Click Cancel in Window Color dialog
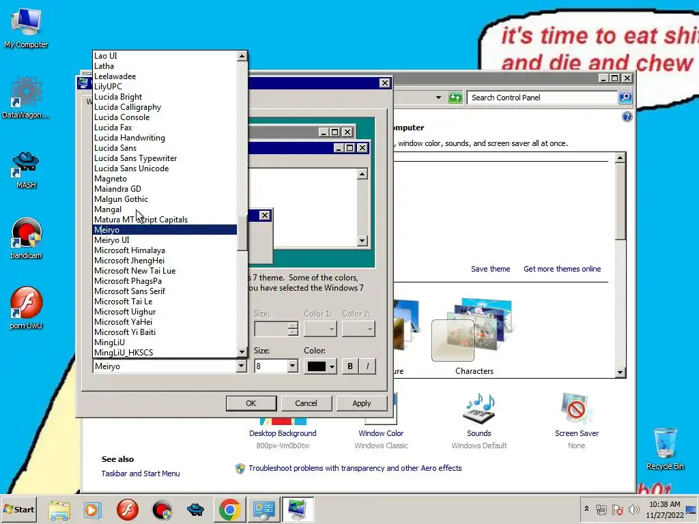 306,403
